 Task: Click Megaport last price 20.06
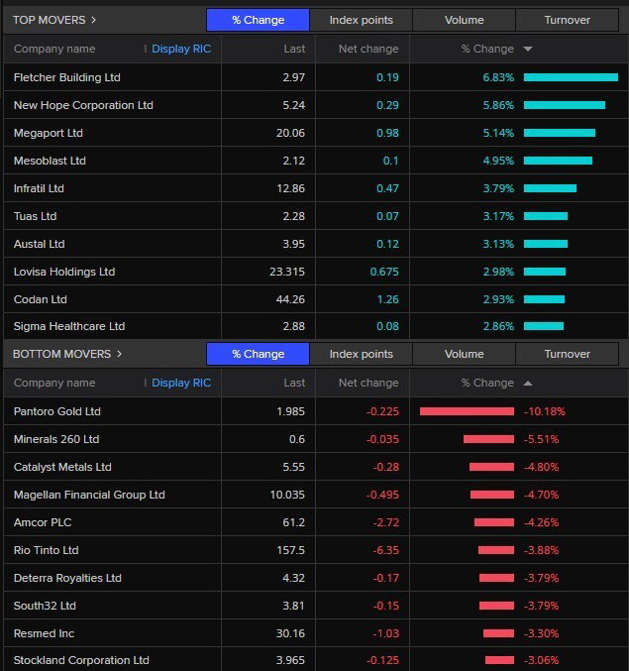tap(290, 133)
